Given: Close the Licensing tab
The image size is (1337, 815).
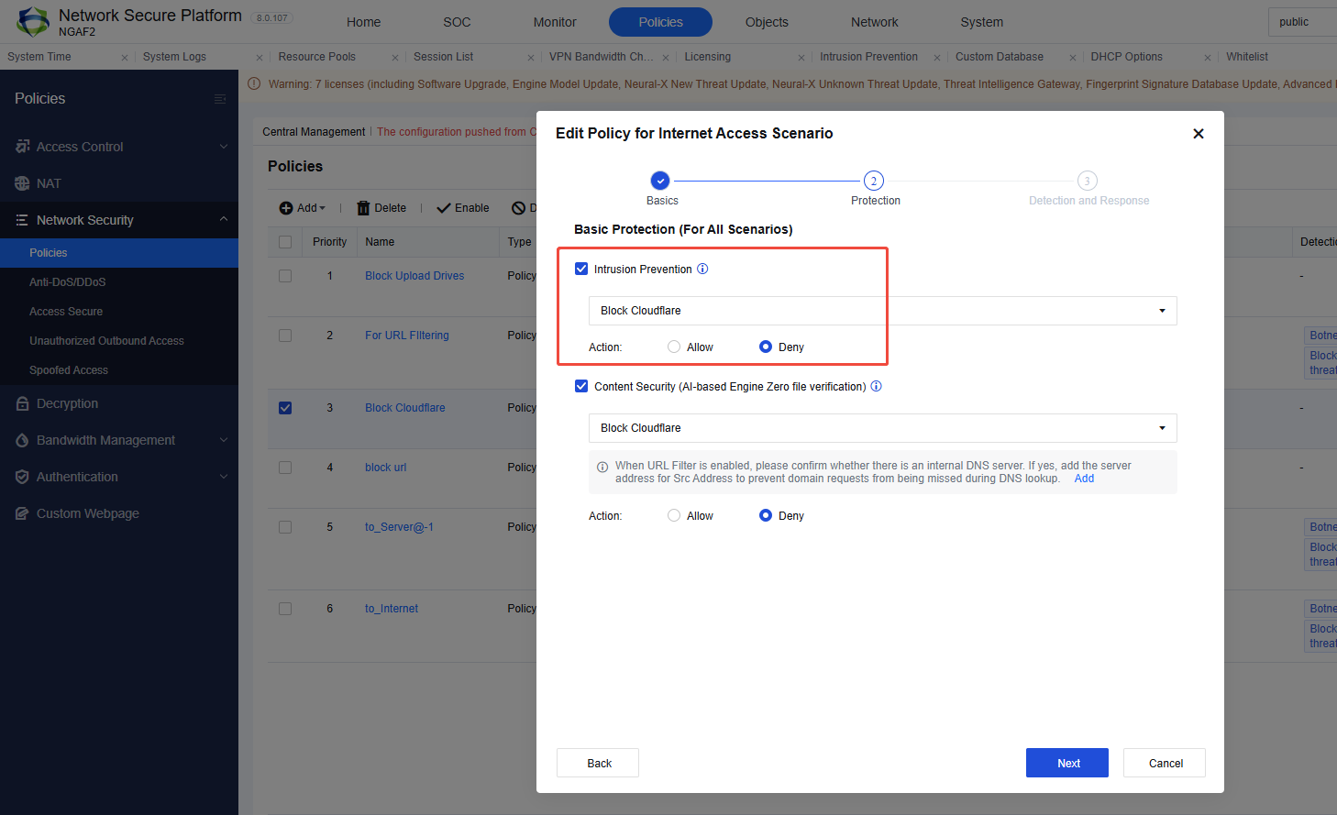Looking at the screenshot, I should pyautogui.click(x=801, y=58).
